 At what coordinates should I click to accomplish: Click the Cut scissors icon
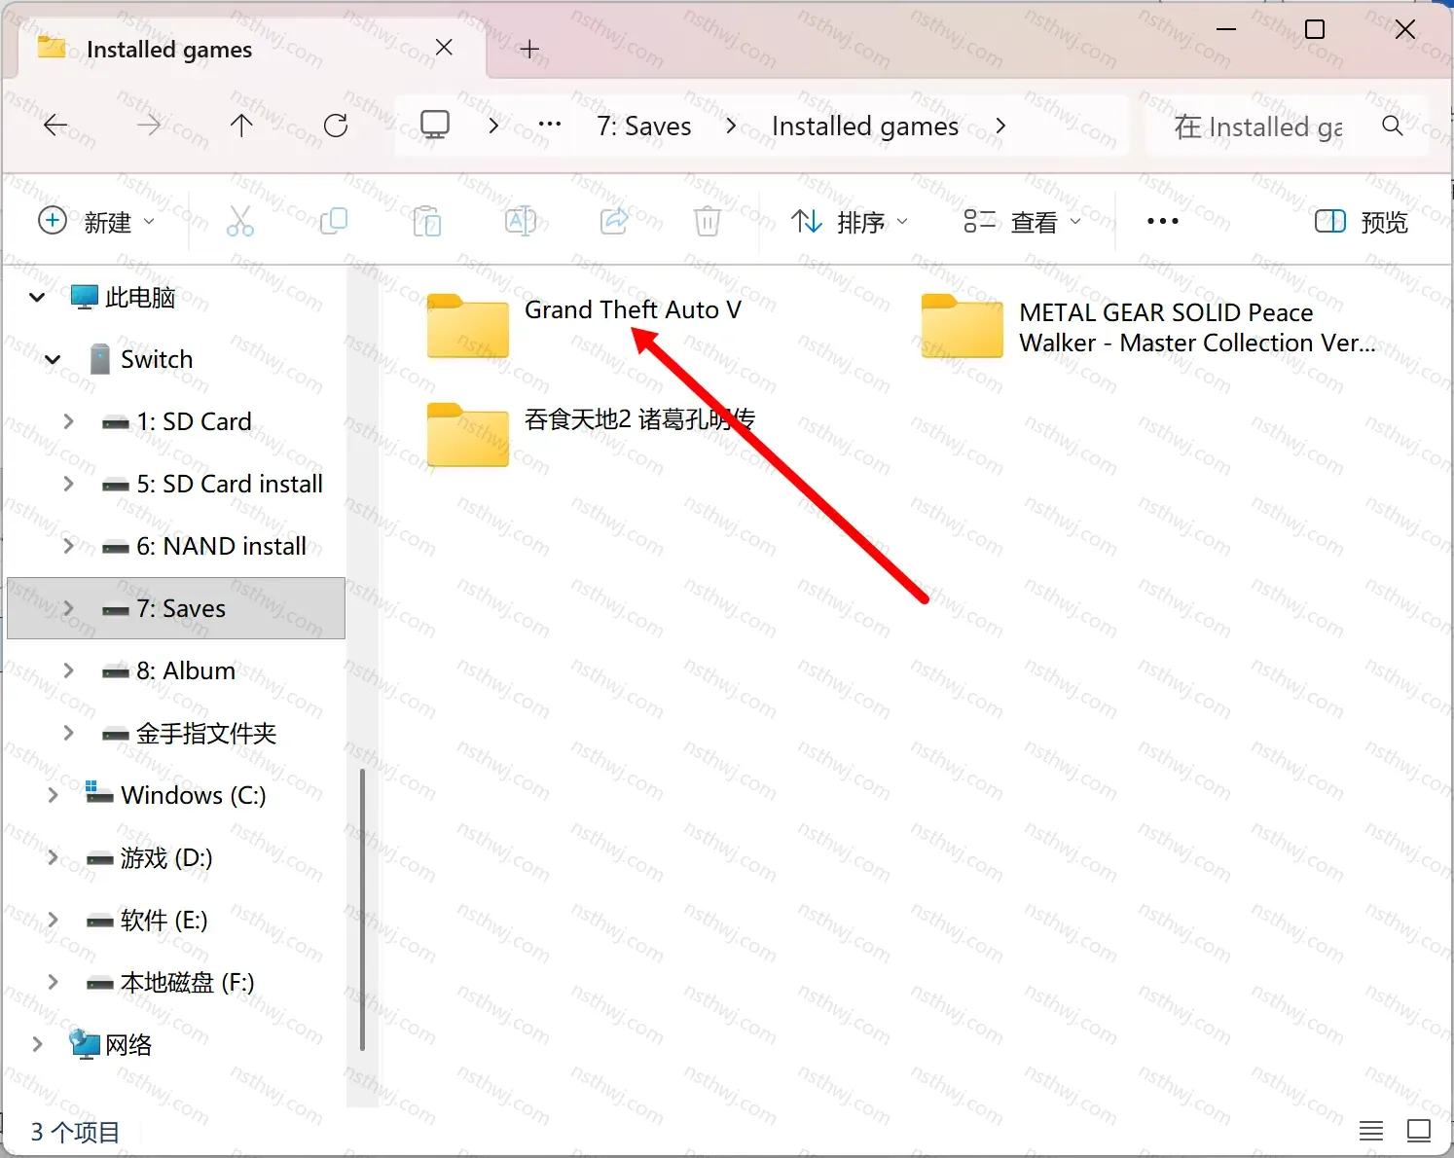tap(239, 222)
